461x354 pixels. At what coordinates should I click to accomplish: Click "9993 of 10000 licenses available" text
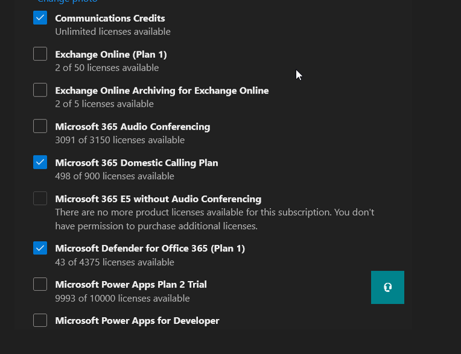tap(122, 299)
